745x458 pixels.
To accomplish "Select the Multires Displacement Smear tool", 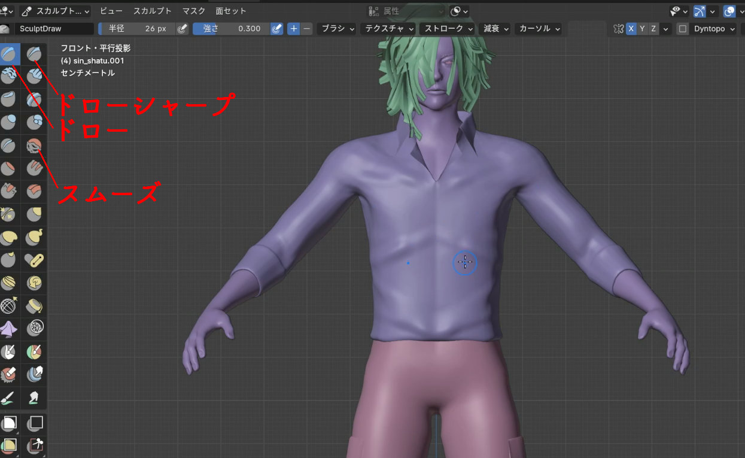I will [34, 375].
